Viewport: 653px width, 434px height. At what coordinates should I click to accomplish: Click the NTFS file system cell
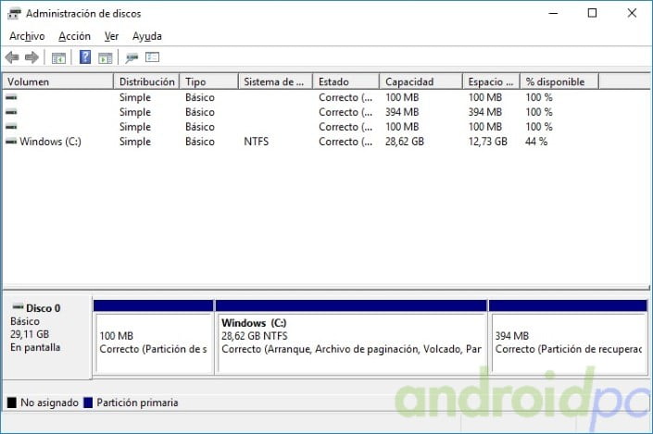[x=257, y=142]
